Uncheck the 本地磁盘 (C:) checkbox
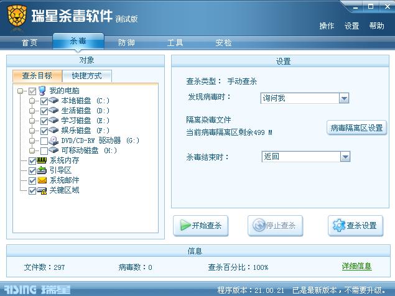 coord(44,101)
